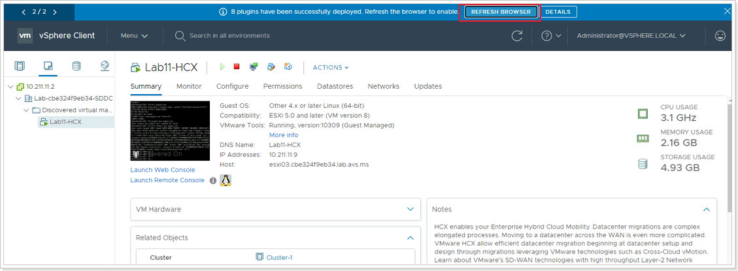The image size is (738, 271).
Task: Switch to the Permissions tab
Action: tap(282, 87)
